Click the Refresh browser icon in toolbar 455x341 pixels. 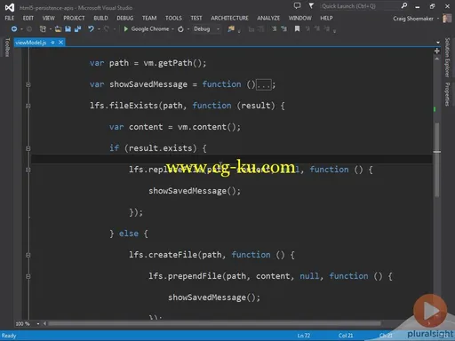180,29
